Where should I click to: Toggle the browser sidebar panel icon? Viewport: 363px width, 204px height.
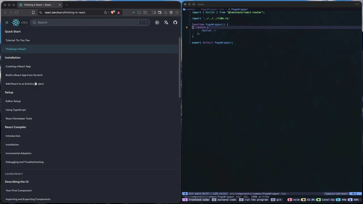pos(154,12)
